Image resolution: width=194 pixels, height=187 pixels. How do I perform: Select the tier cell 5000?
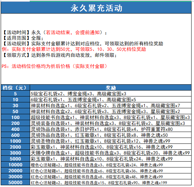[x=15, y=159]
